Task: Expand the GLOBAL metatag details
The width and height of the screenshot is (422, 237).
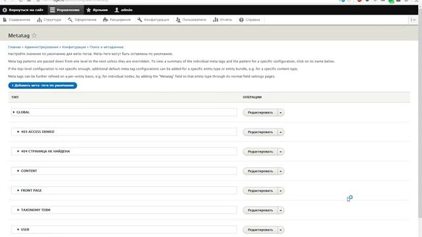Action: [x=124, y=112]
